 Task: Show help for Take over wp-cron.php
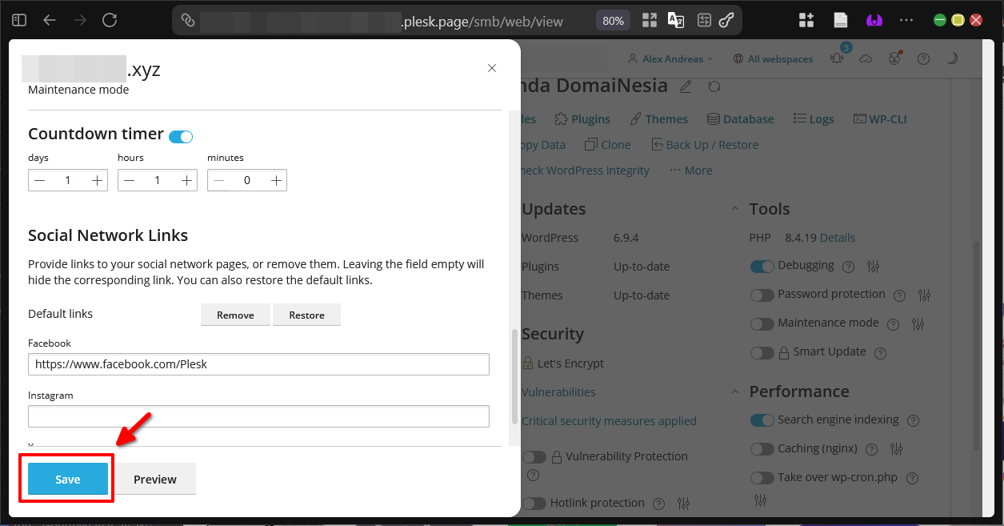tap(913, 478)
